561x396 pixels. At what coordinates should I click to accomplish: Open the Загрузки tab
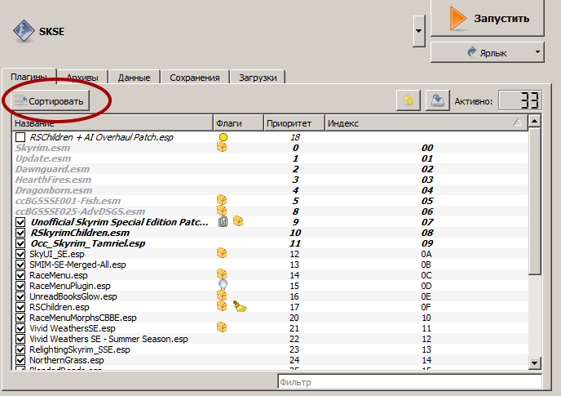(x=258, y=78)
